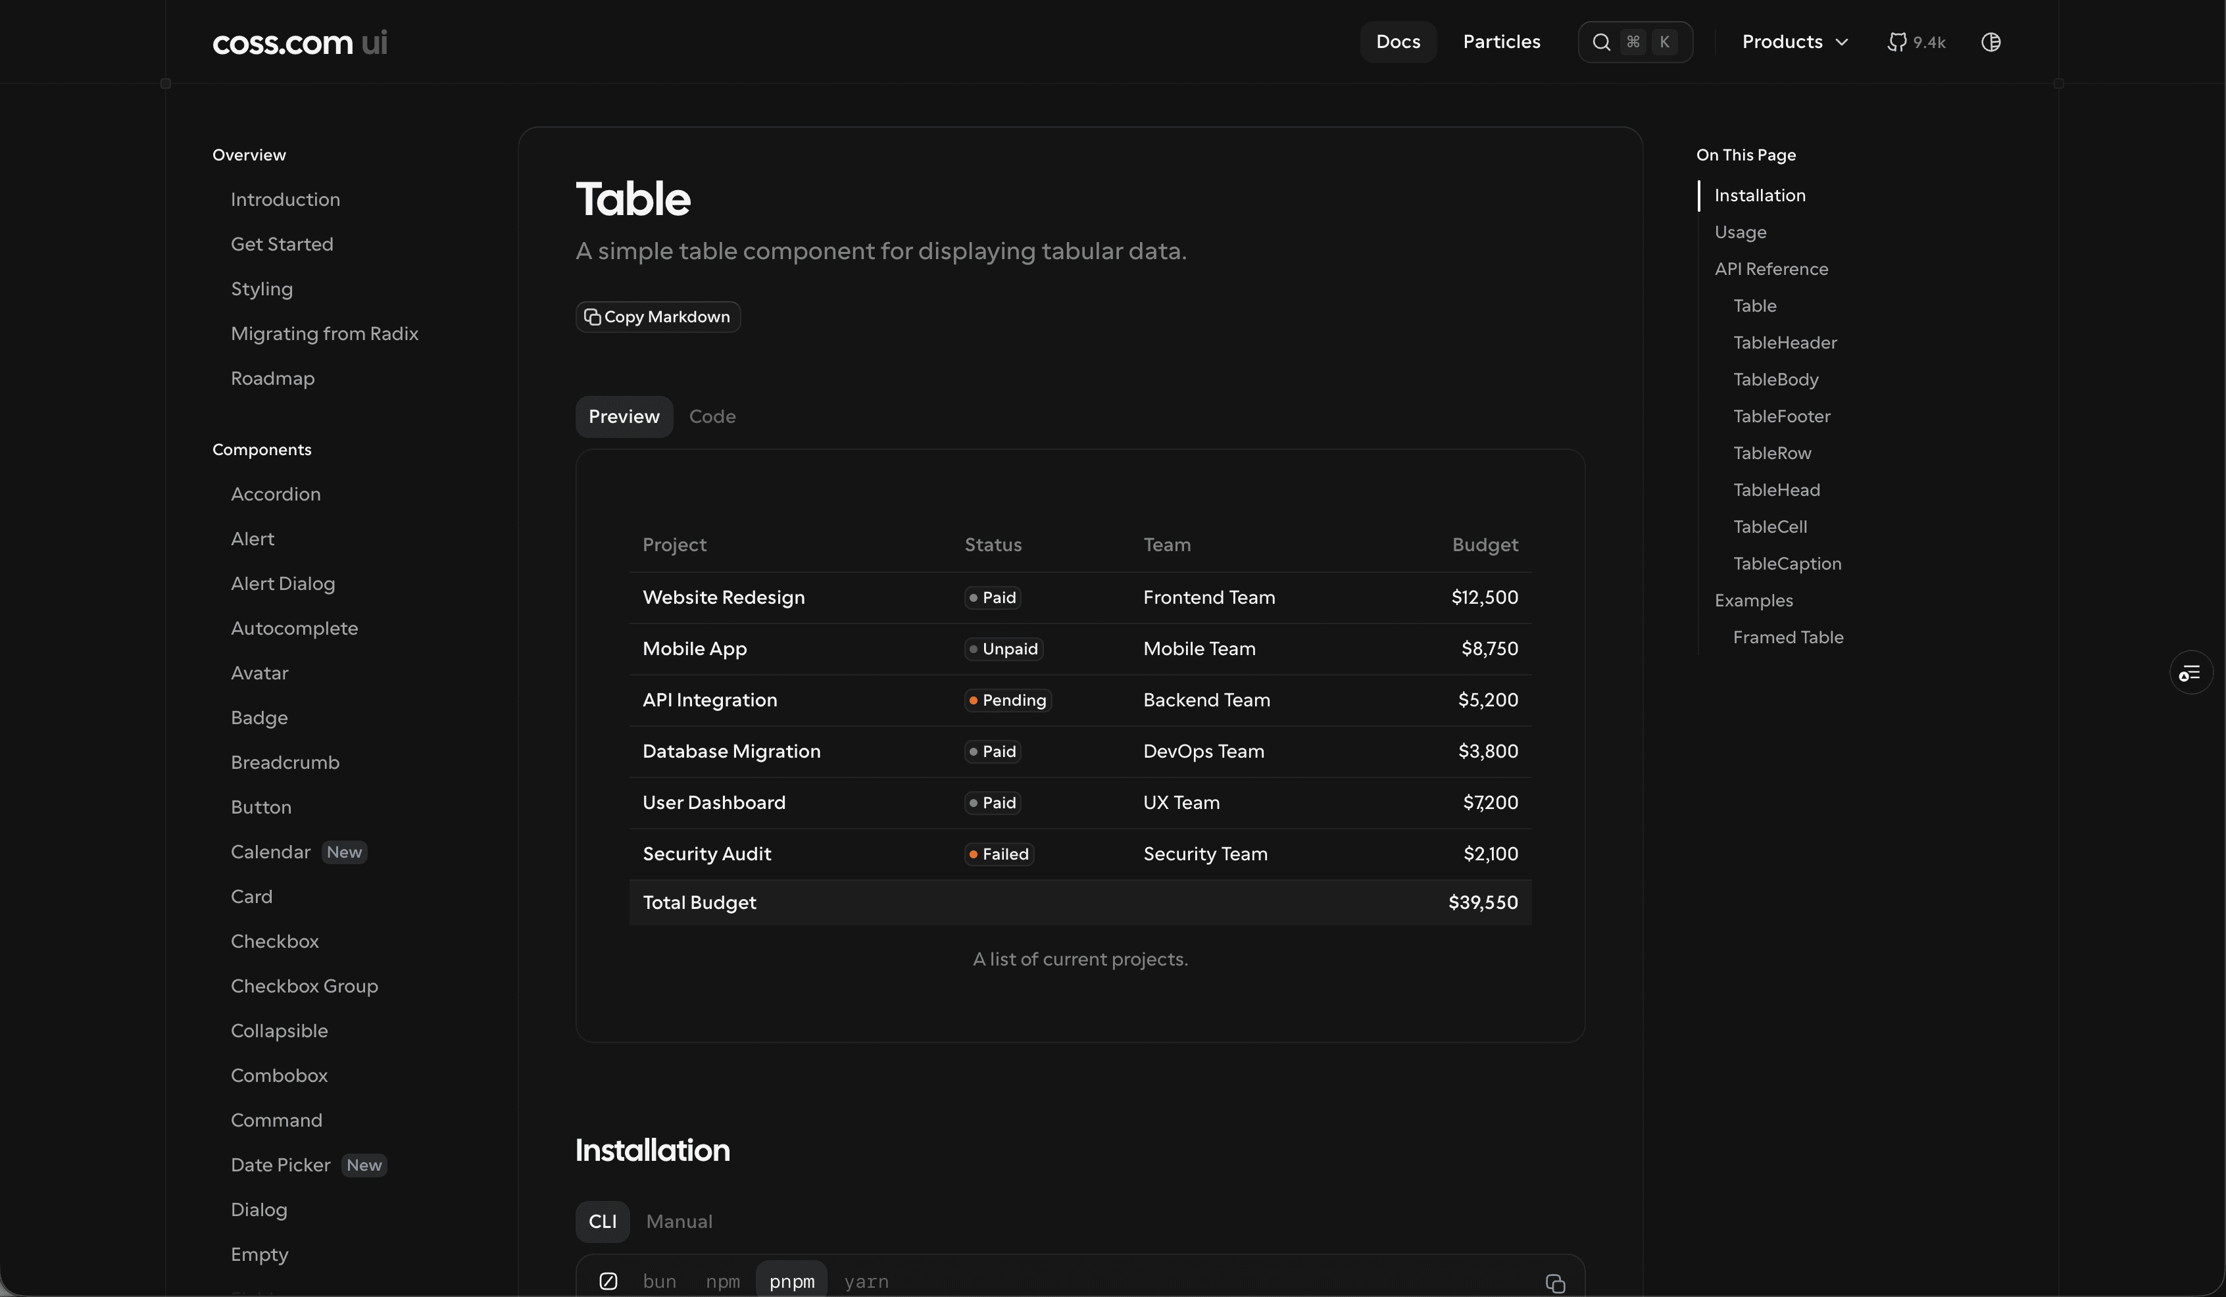Click the copy icon in Copy Markdown
Viewport: 2226px width, 1297px height.
pyautogui.click(x=592, y=317)
